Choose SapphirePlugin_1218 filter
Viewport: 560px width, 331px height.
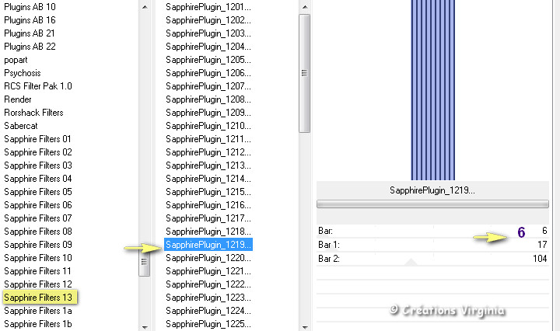click(x=208, y=231)
